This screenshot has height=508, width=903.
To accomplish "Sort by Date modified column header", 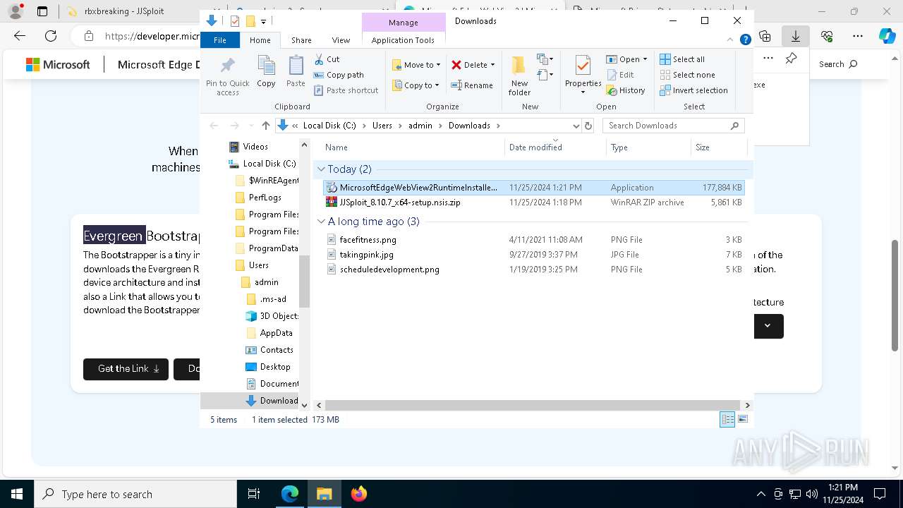I will coord(555,147).
